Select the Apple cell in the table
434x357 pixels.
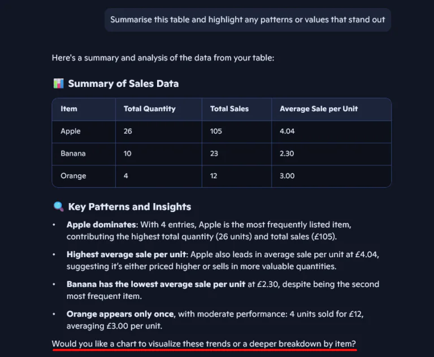[71, 131]
